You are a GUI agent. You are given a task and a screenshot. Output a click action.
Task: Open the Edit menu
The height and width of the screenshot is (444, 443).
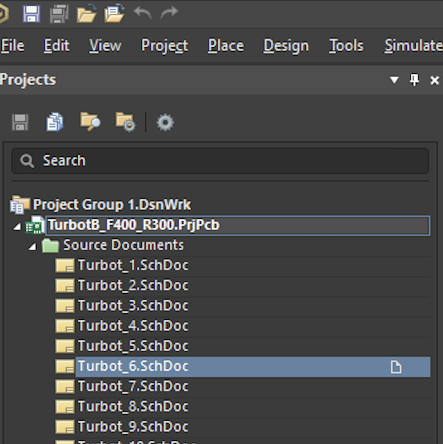tap(56, 45)
